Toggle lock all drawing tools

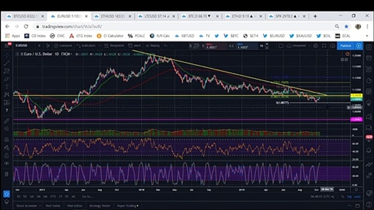[x=7, y=155]
